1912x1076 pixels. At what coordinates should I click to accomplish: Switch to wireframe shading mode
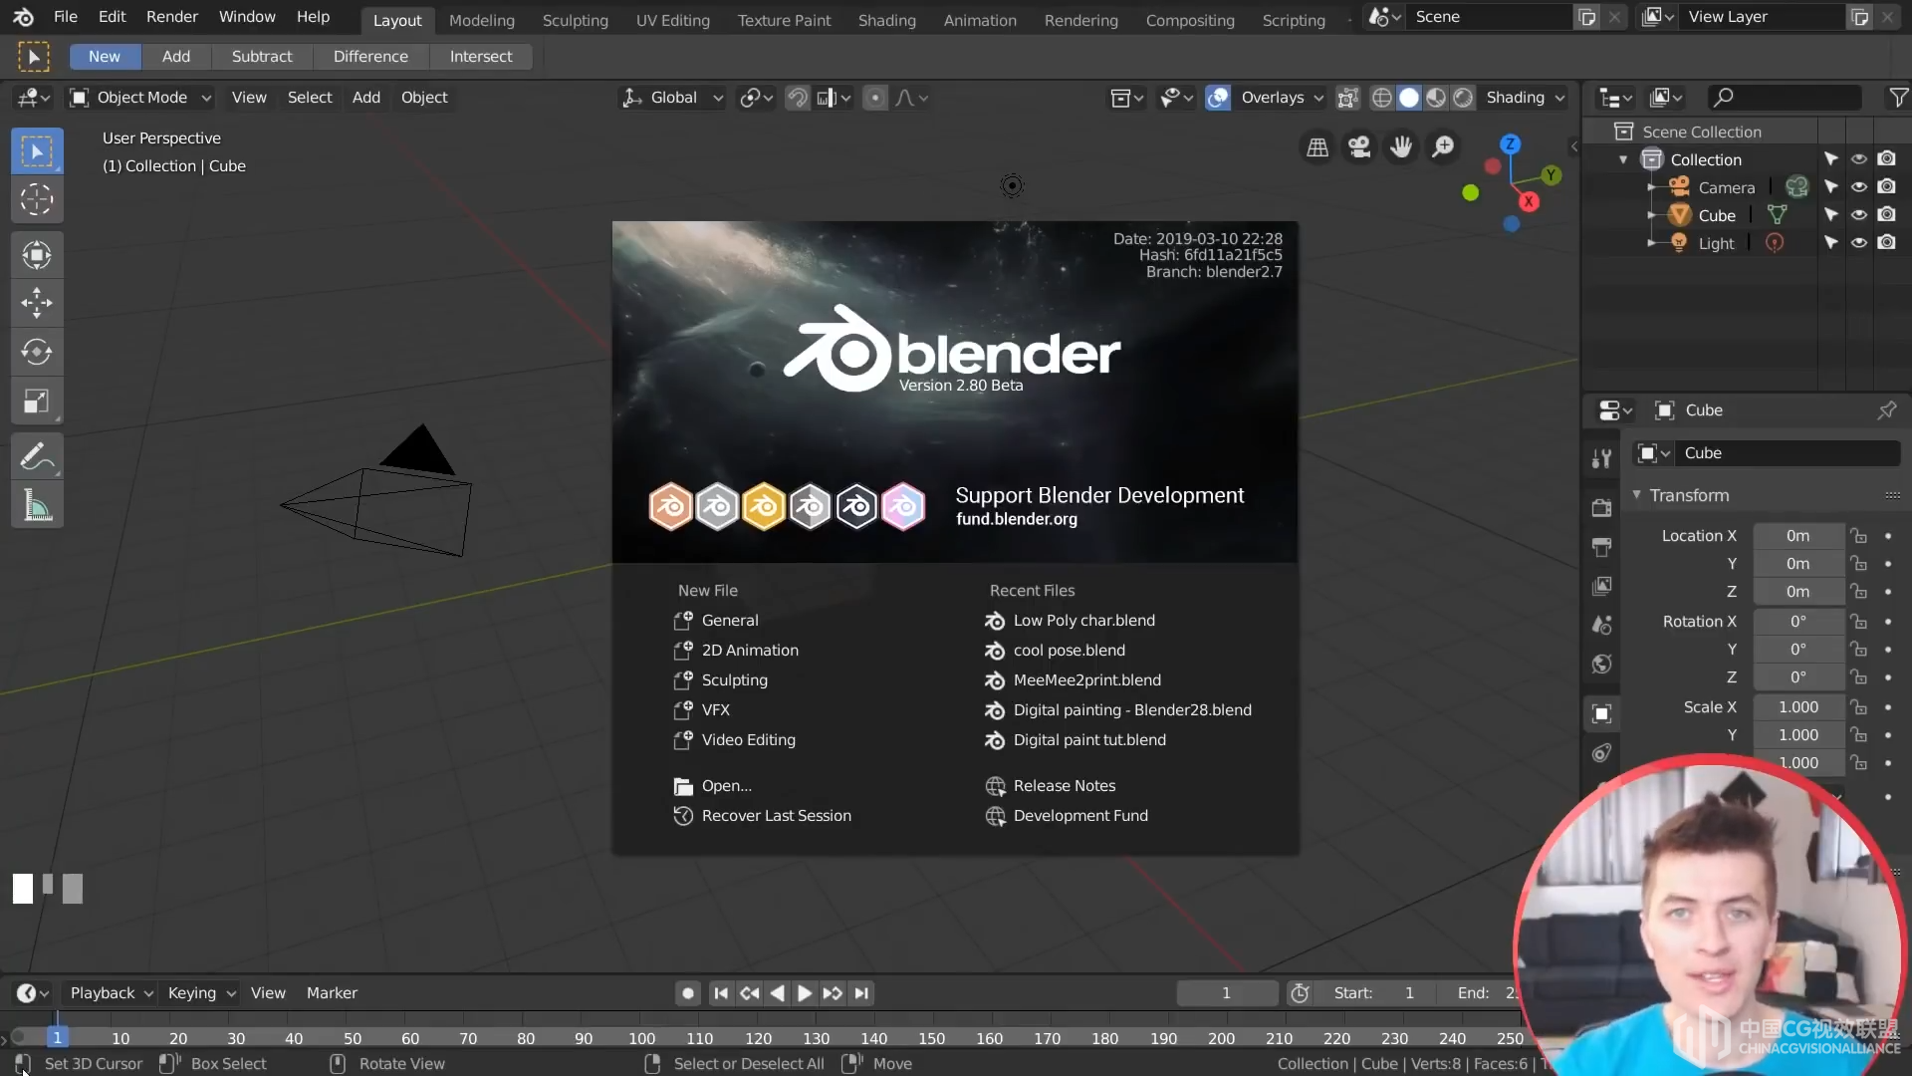click(x=1382, y=98)
